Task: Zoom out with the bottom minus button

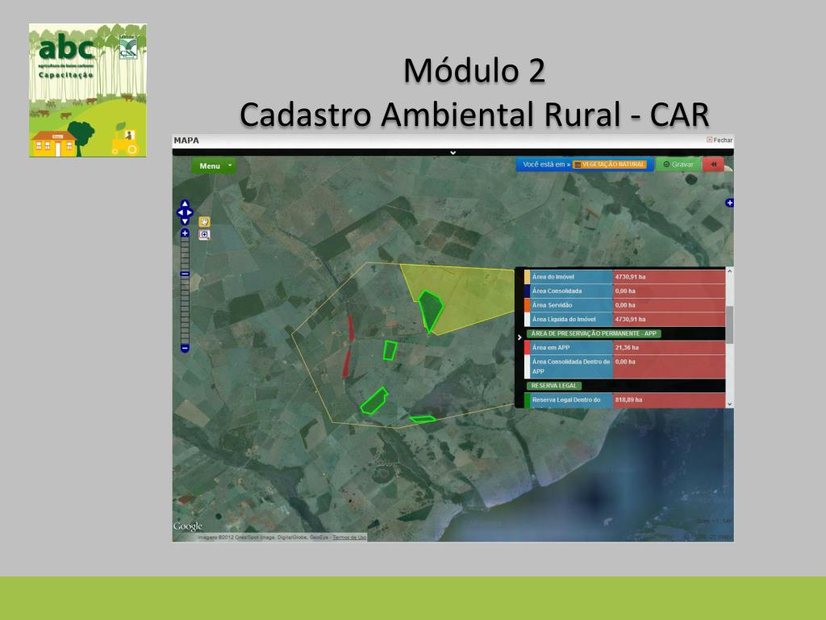Action: point(185,349)
